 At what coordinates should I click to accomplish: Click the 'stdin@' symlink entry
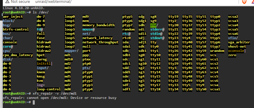click(156, 34)
